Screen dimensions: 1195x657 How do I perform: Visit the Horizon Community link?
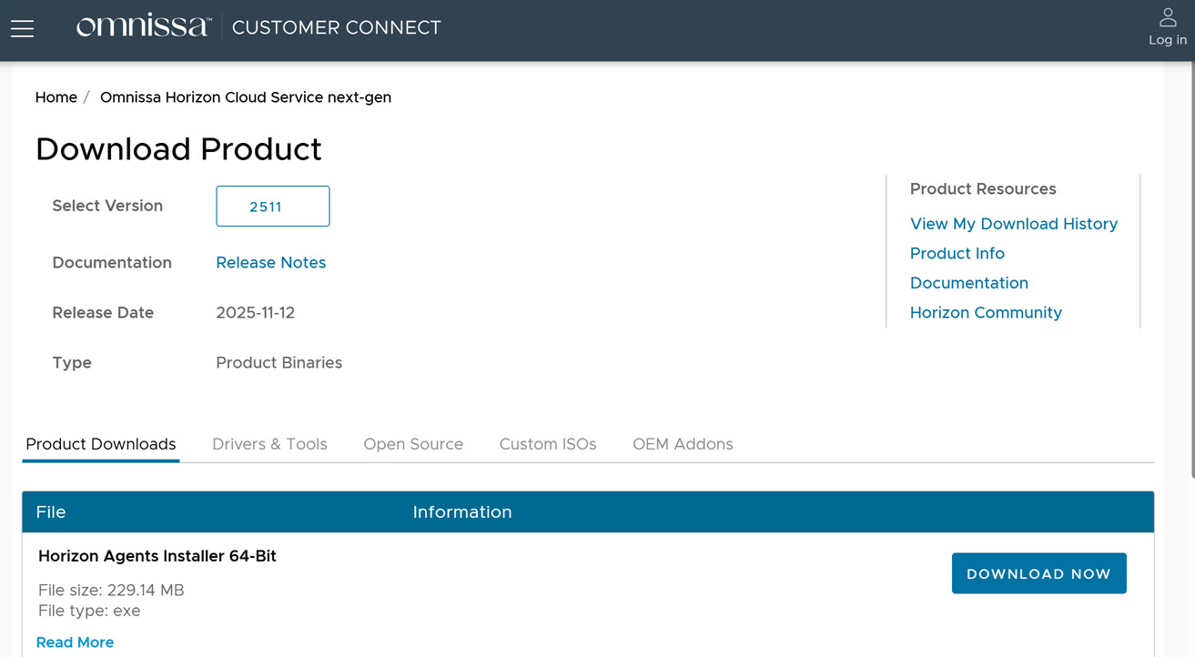click(986, 312)
